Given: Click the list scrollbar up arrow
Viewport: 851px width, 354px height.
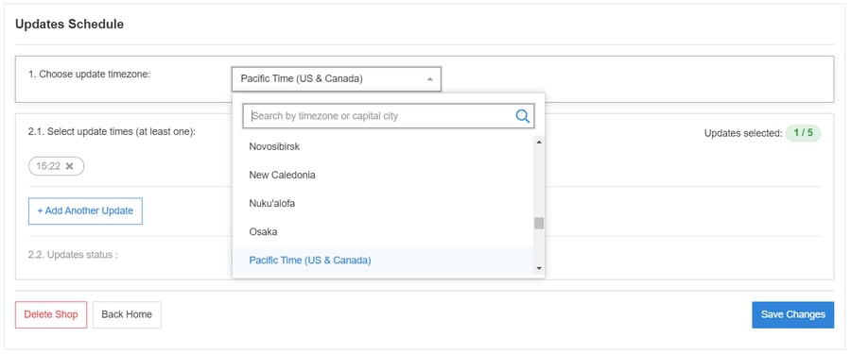Looking at the screenshot, I should tap(539, 142).
